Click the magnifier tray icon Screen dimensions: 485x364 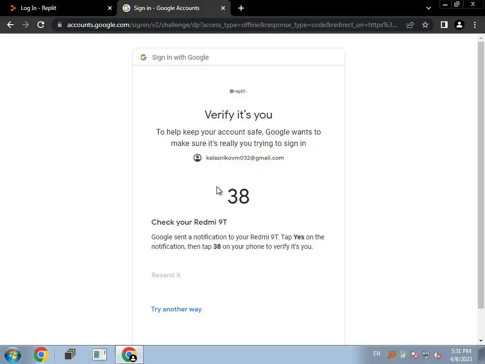click(392, 355)
